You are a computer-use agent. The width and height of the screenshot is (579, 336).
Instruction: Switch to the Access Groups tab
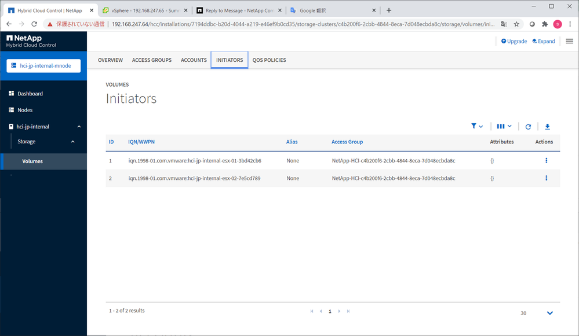pyautogui.click(x=152, y=60)
